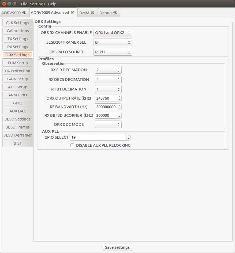Click the Save Settings button
Image resolution: width=235 pixels, height=253 pixels.
click(x=117, y=247)
